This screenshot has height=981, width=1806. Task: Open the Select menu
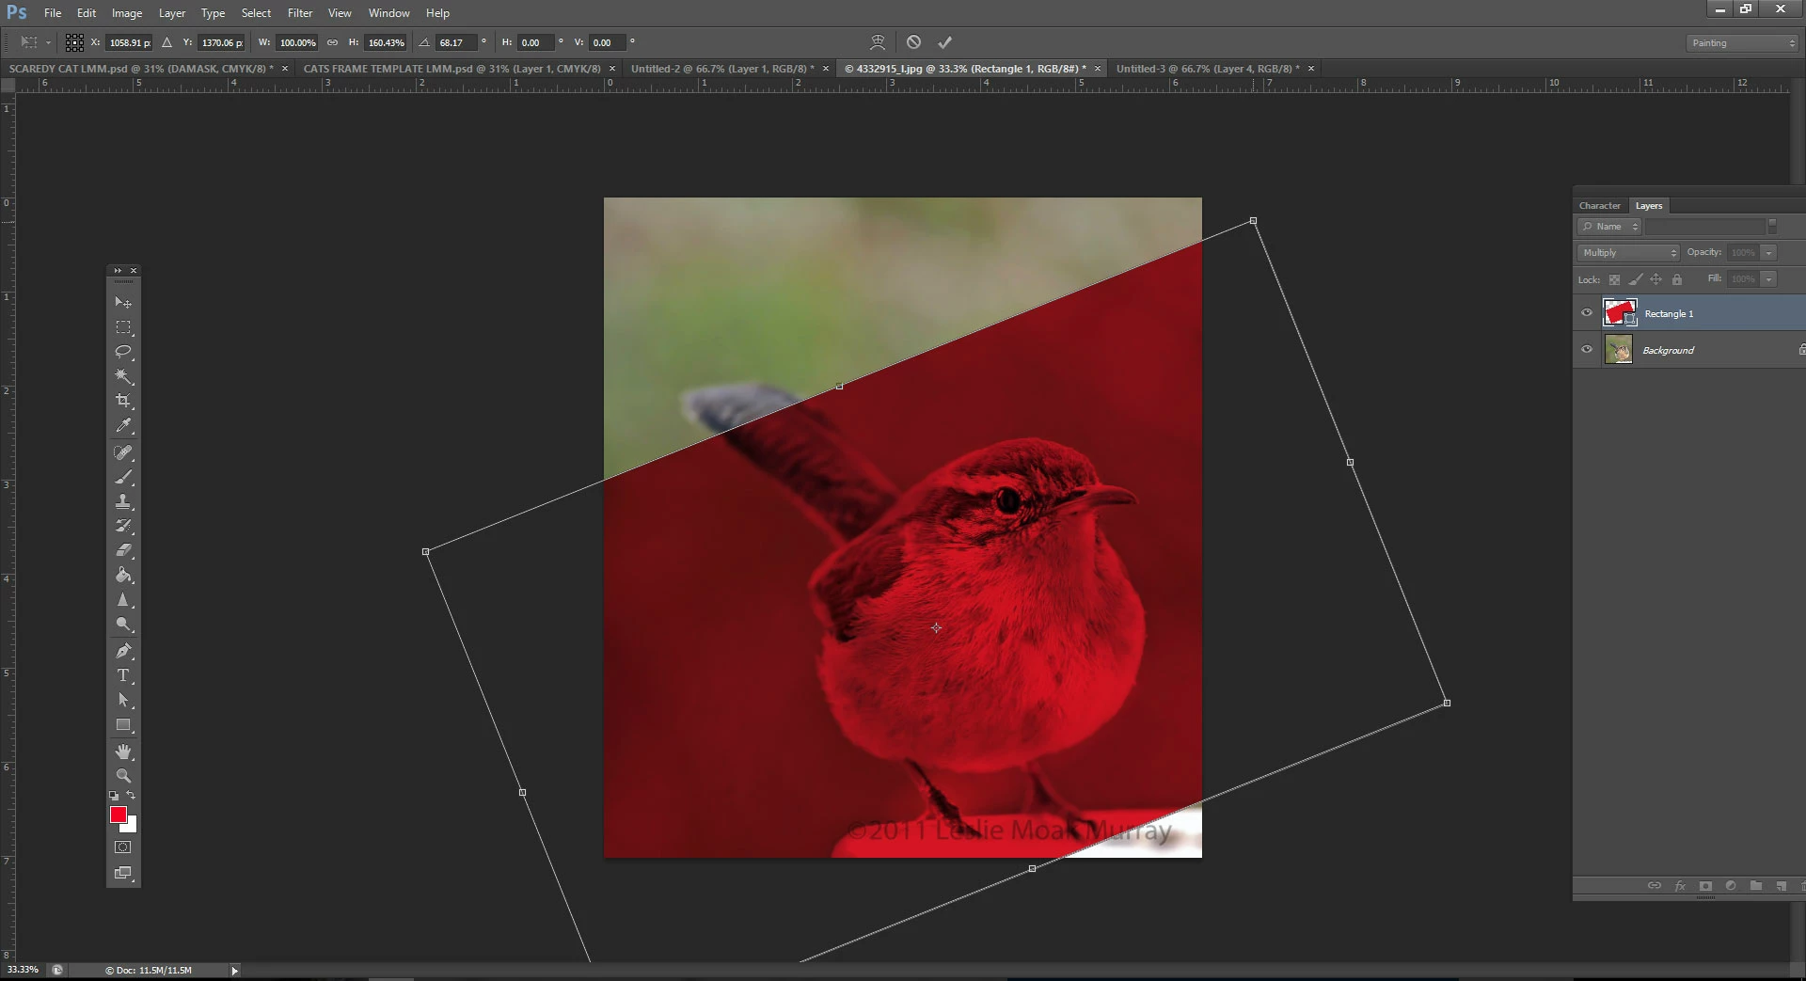coord(256,13)
